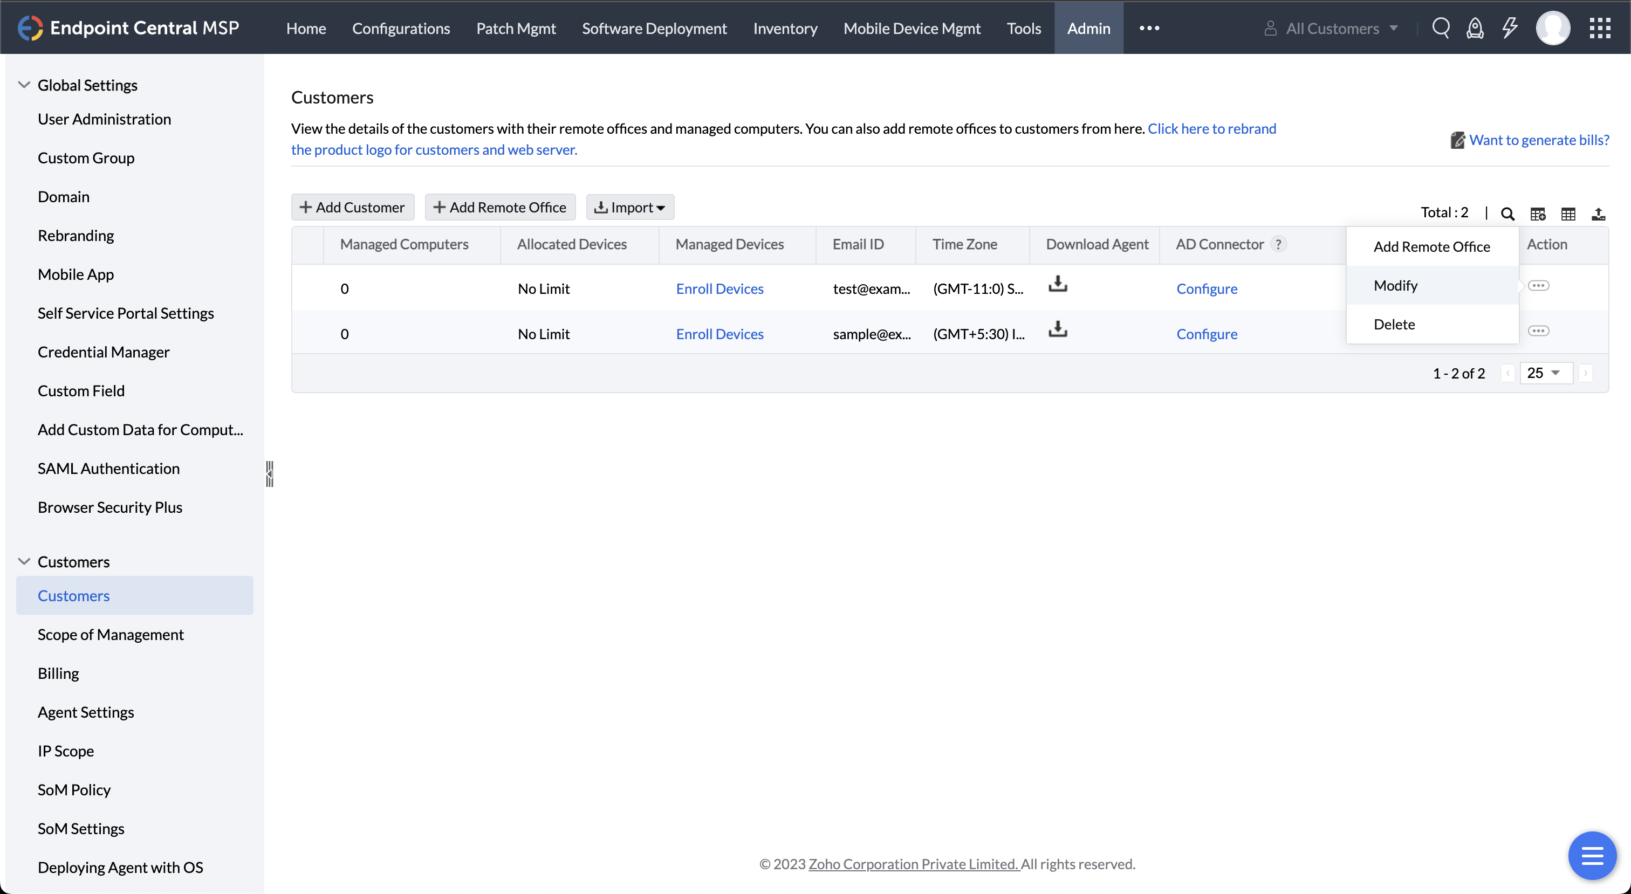Open the apps grid icon in header
The width and height of the screenshot is (1631, 894).
pyautogui.click(x=1599, y=29)
